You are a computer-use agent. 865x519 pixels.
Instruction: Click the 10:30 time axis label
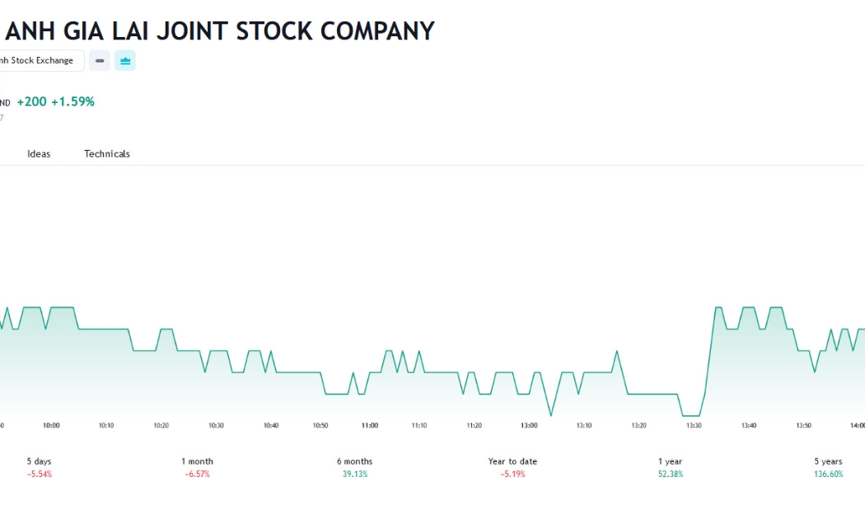216,425
